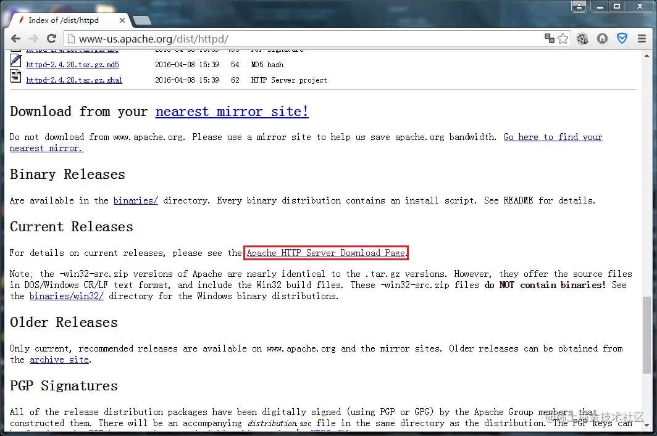
Task: Open a new tab
Action: 141,20
